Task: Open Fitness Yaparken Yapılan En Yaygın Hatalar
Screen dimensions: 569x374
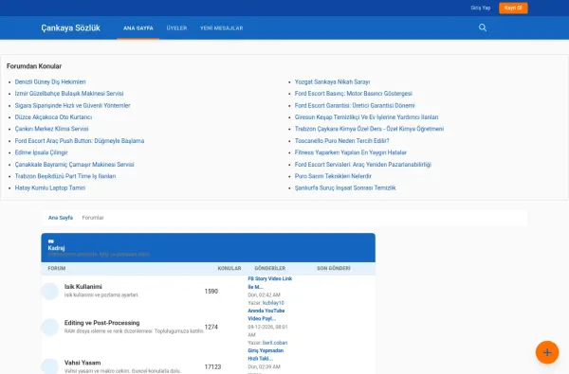Action: tap(351, 152)
